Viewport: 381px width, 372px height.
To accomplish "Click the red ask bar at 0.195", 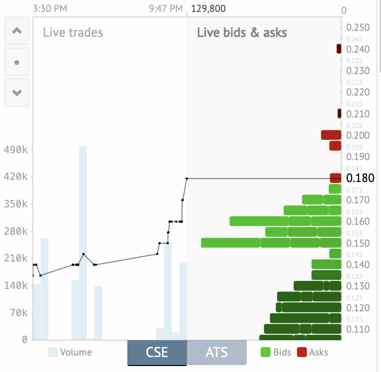I will click(x=335, y=146).
